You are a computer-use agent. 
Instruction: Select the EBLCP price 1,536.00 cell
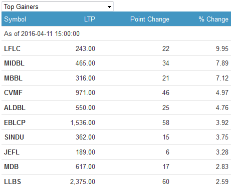coord(83,122)
